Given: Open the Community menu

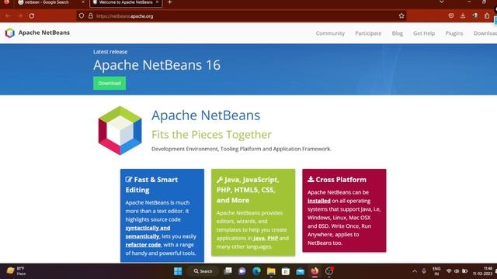Looking at the screenshot, I should tap(330, 33).
